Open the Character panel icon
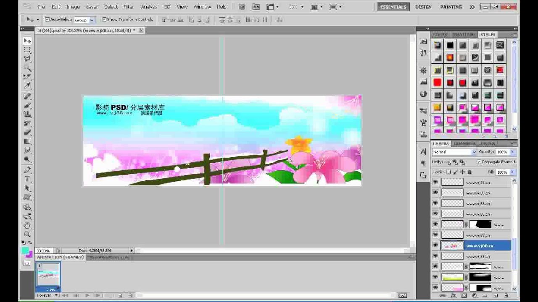This screenshot has height=302, width=538. (423, 151)
